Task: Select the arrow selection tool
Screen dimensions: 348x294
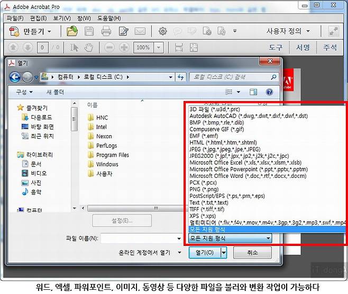Action: pos(74,48)
